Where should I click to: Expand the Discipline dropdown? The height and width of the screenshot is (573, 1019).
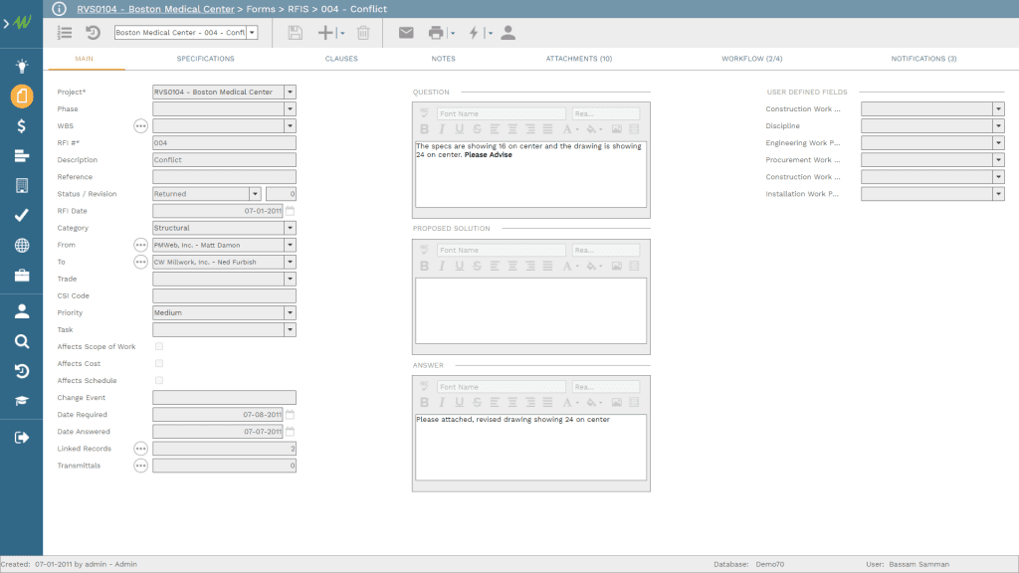click(x=999, y=126)
